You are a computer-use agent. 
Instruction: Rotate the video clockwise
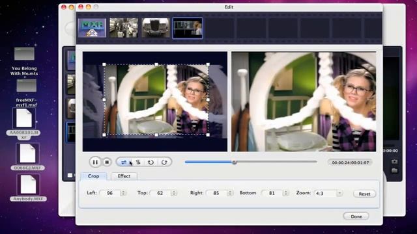[x=164, y=162]
